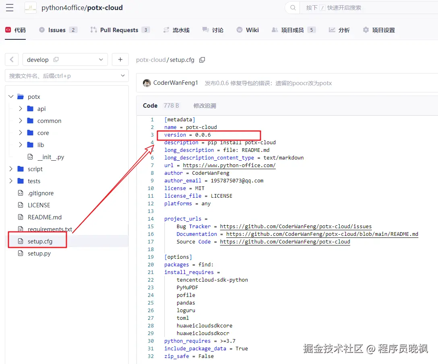Open setup.py in the file tree

pyautogui.click(x=39, y=253)
